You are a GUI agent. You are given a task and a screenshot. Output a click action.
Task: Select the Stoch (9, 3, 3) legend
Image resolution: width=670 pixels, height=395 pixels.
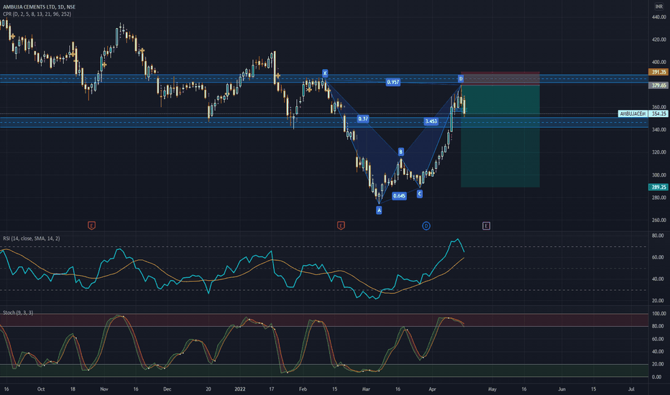tap(18, 312)
